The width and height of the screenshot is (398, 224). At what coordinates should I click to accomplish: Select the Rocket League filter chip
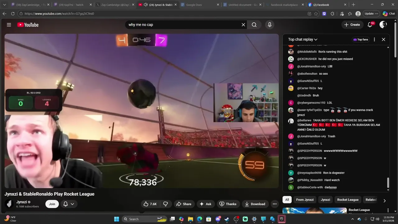point(348,200)
